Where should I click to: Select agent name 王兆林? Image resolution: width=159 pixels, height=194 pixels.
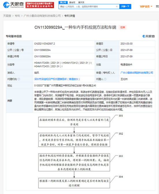pos(124,79)
